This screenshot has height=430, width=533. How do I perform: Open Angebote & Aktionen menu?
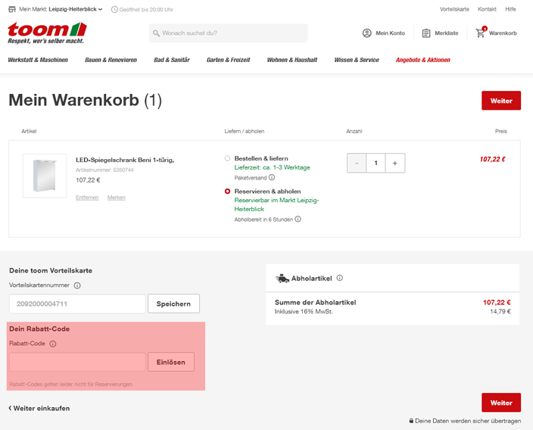pos(423,60)
